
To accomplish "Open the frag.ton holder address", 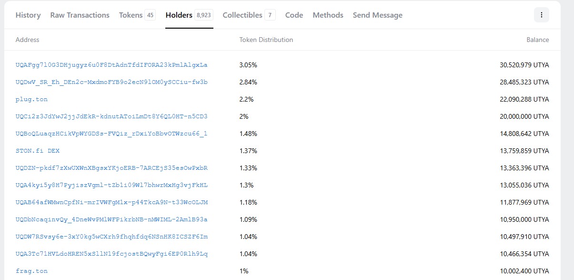I will click(32, 271).
